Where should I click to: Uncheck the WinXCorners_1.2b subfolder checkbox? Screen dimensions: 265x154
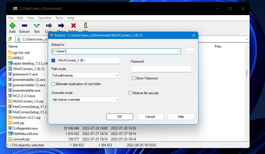[53, 60]
